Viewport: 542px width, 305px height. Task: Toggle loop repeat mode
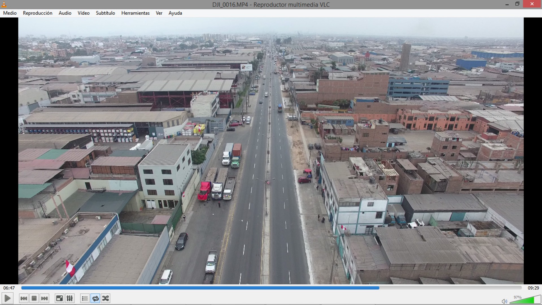tap(95, 298)
